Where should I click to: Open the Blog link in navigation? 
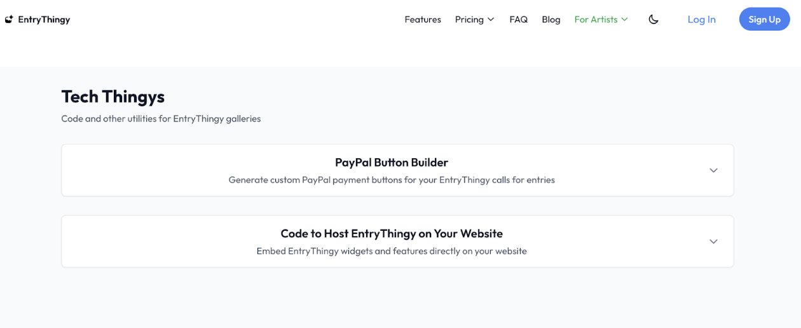click(x=551, y=20)
